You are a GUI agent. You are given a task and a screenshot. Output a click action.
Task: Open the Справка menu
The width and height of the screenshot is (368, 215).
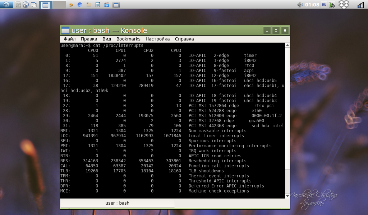point(184,39)
